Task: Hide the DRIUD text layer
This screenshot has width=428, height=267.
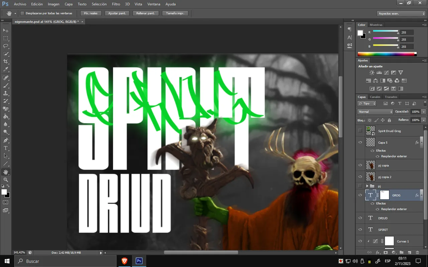Action: (x=360, y=218)
